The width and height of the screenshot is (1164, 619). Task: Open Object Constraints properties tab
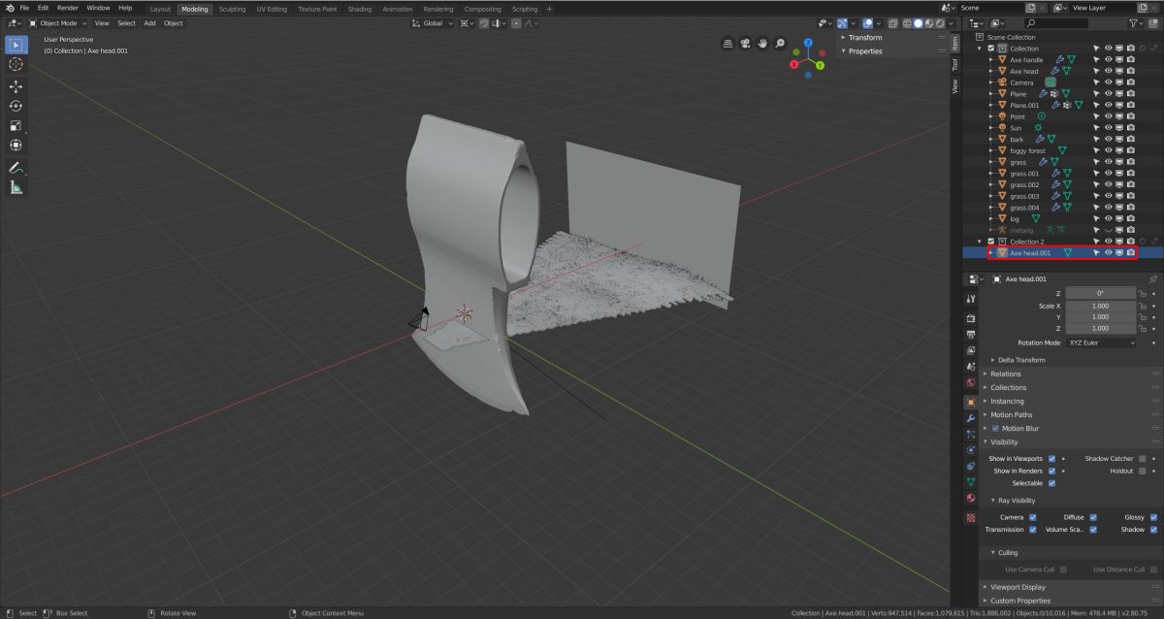[x=970, y=466]
